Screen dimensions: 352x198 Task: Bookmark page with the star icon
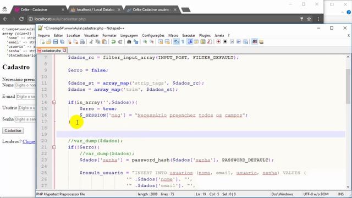pos(309,19)
